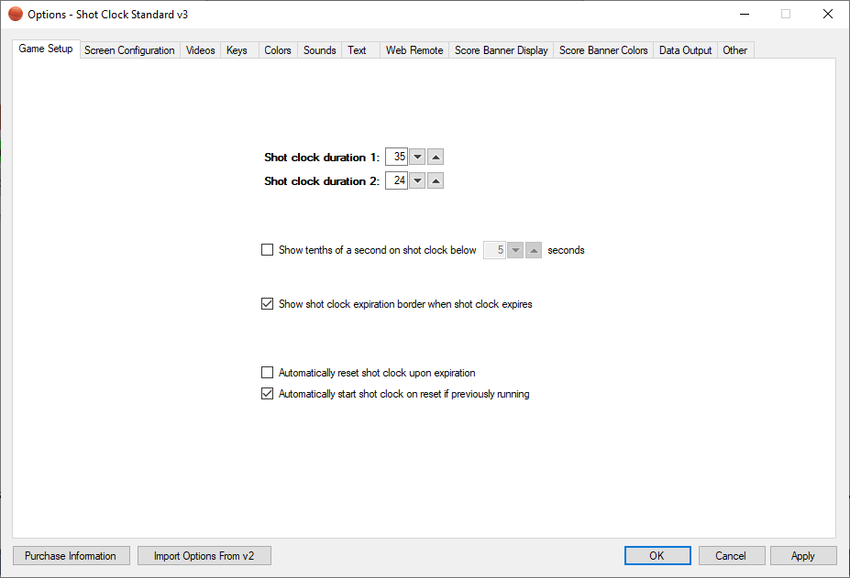Show the Data Output tab
The image size is (850, 578).
click(685, 50)
